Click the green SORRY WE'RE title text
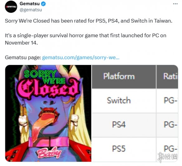 (x=44, y=77)
